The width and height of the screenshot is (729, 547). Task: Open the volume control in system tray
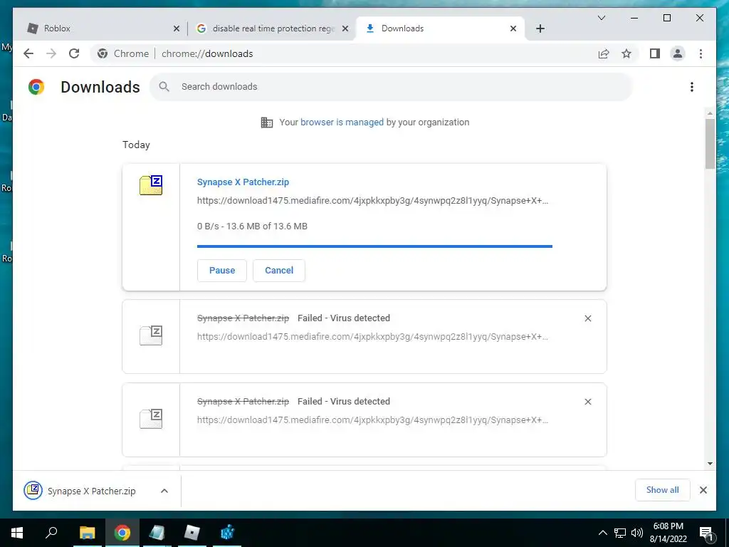click(637, 533)
